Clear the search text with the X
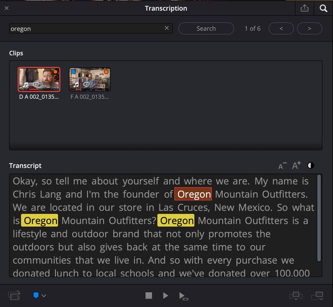This screenshot has width=333, height=307. pyautogui.click(x=167, y=28)
